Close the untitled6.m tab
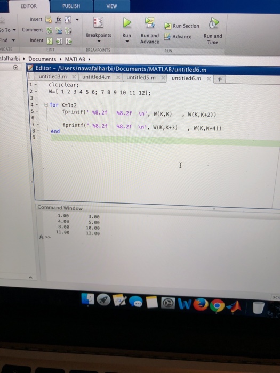Screen dimensions: 280x373 pos(209,79)
